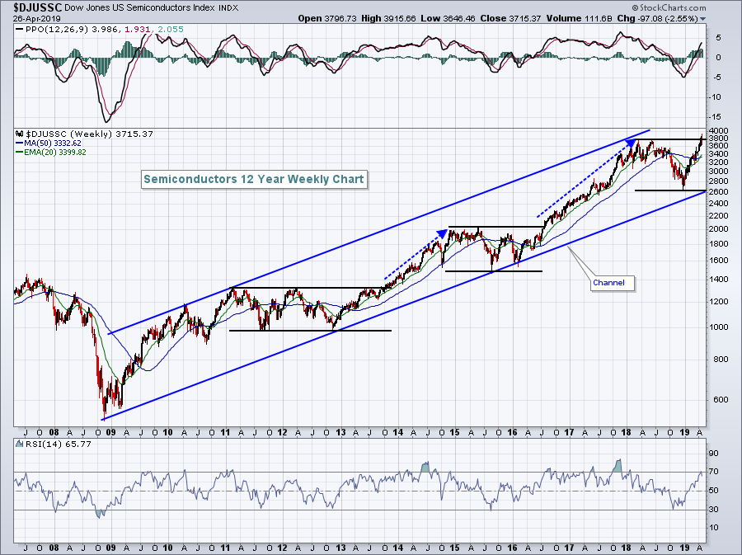
Task: Click the 70 label on the RSI axis
Action: click(x=714, y=472)
